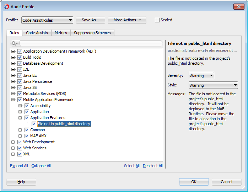Click the rules search input field
The image size is (248, 192).
[x=91, y=43]
